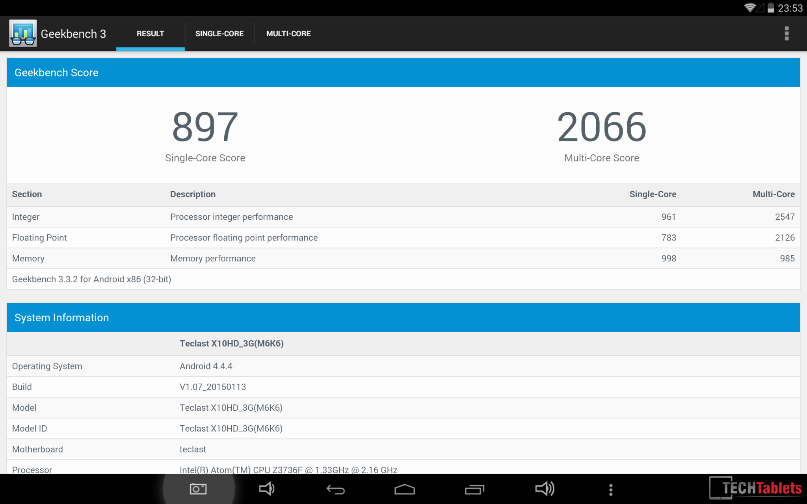Viewport: 807px width, 504px height.
Task: Open the overflow menu in the action bar
Action: click(x=787, y=33)
